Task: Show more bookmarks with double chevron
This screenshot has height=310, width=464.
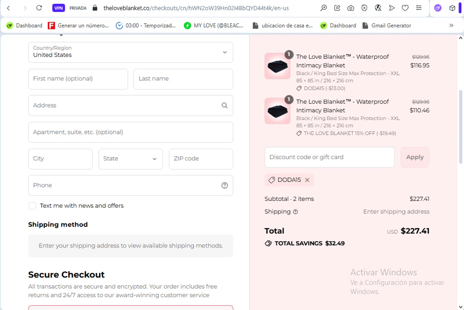Action: 451,25
